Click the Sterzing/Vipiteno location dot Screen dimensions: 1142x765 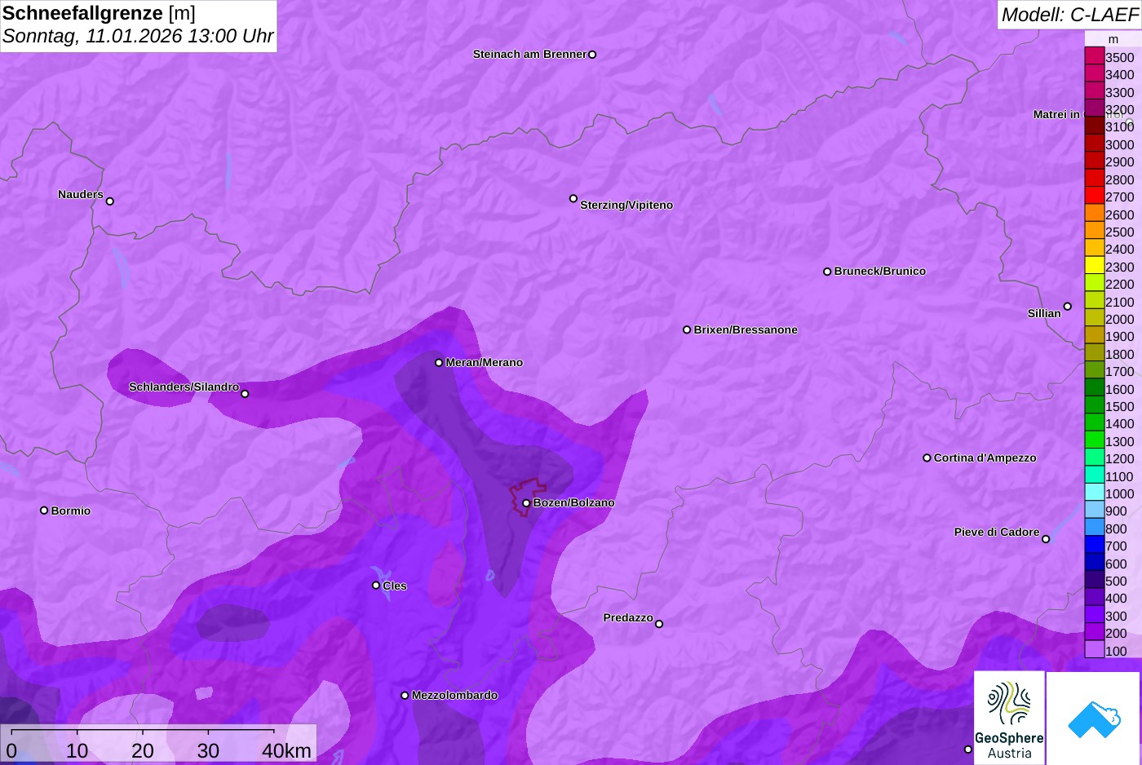[x=573, y=198]
